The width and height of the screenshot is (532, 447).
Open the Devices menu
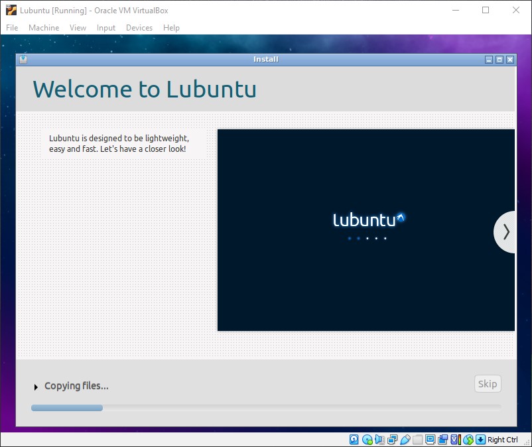(x=139, y=28)
